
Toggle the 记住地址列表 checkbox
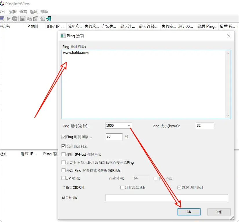tap(64, 146)
